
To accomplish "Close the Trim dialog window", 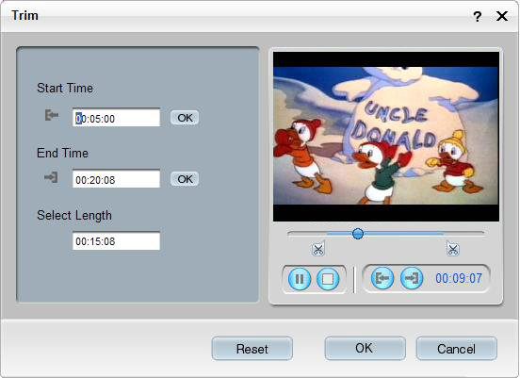I will (502, 16).
